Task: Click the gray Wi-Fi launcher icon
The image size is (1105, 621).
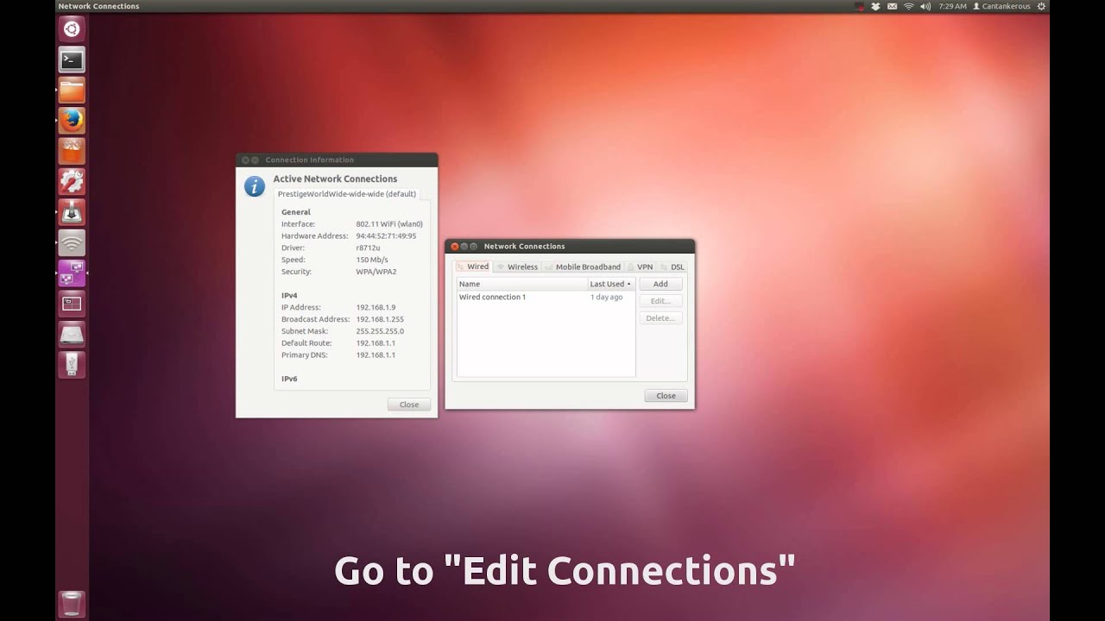Action: pos(72,242)
